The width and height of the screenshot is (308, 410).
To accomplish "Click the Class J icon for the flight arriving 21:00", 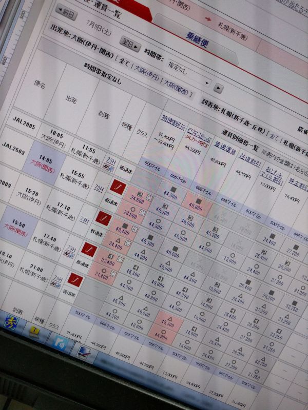I will click(x=75, y=279).
